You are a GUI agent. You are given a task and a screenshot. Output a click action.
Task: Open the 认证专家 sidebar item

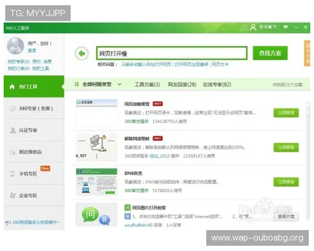pos(34,130)
